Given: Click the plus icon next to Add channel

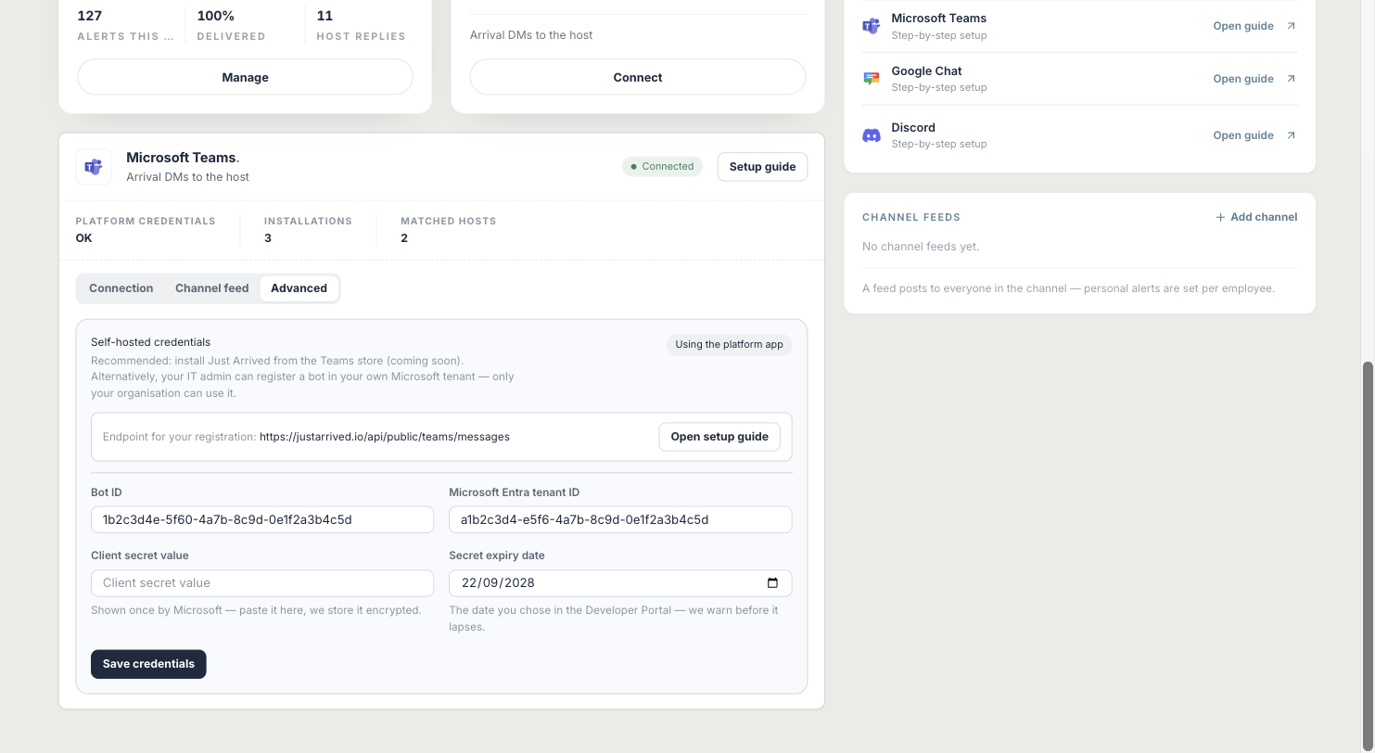Looking at the screenshot, I should click(x=1220, y=217).
